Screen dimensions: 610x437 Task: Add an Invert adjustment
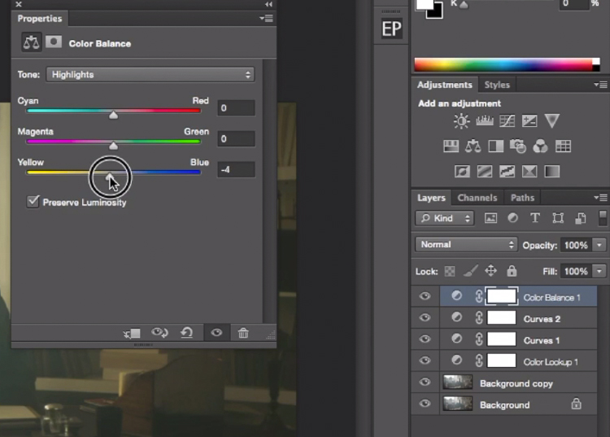tap(462, 171)
